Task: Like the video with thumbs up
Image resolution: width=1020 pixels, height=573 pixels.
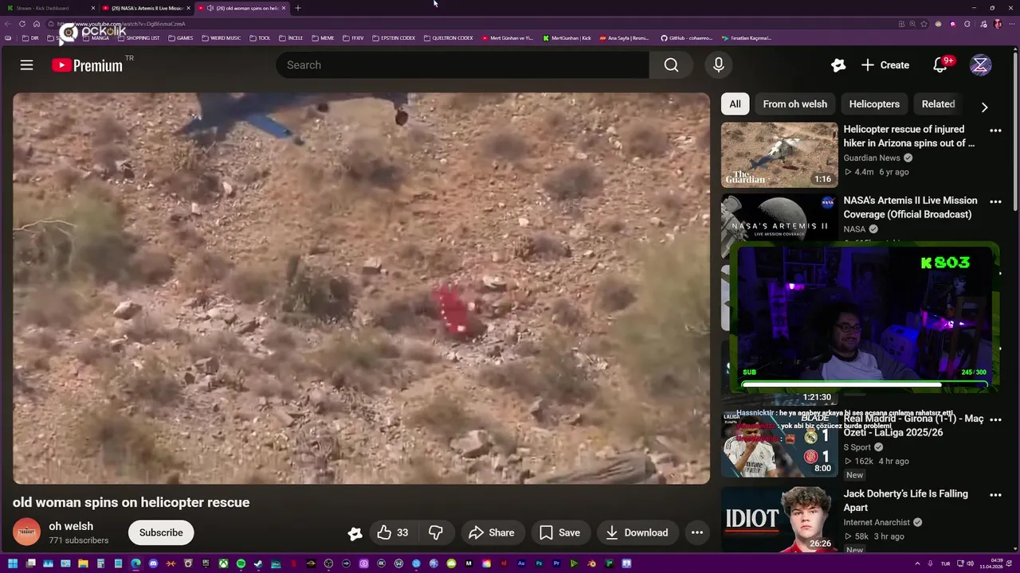Action: coord(392,532)
